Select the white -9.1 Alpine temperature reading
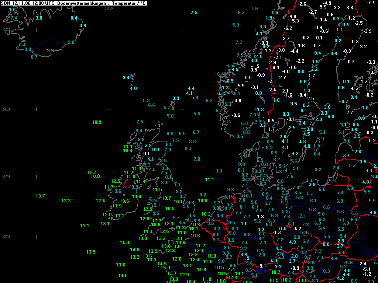This screenshot has width=378, height=283. pyautogui.click(x=262, y=266)
